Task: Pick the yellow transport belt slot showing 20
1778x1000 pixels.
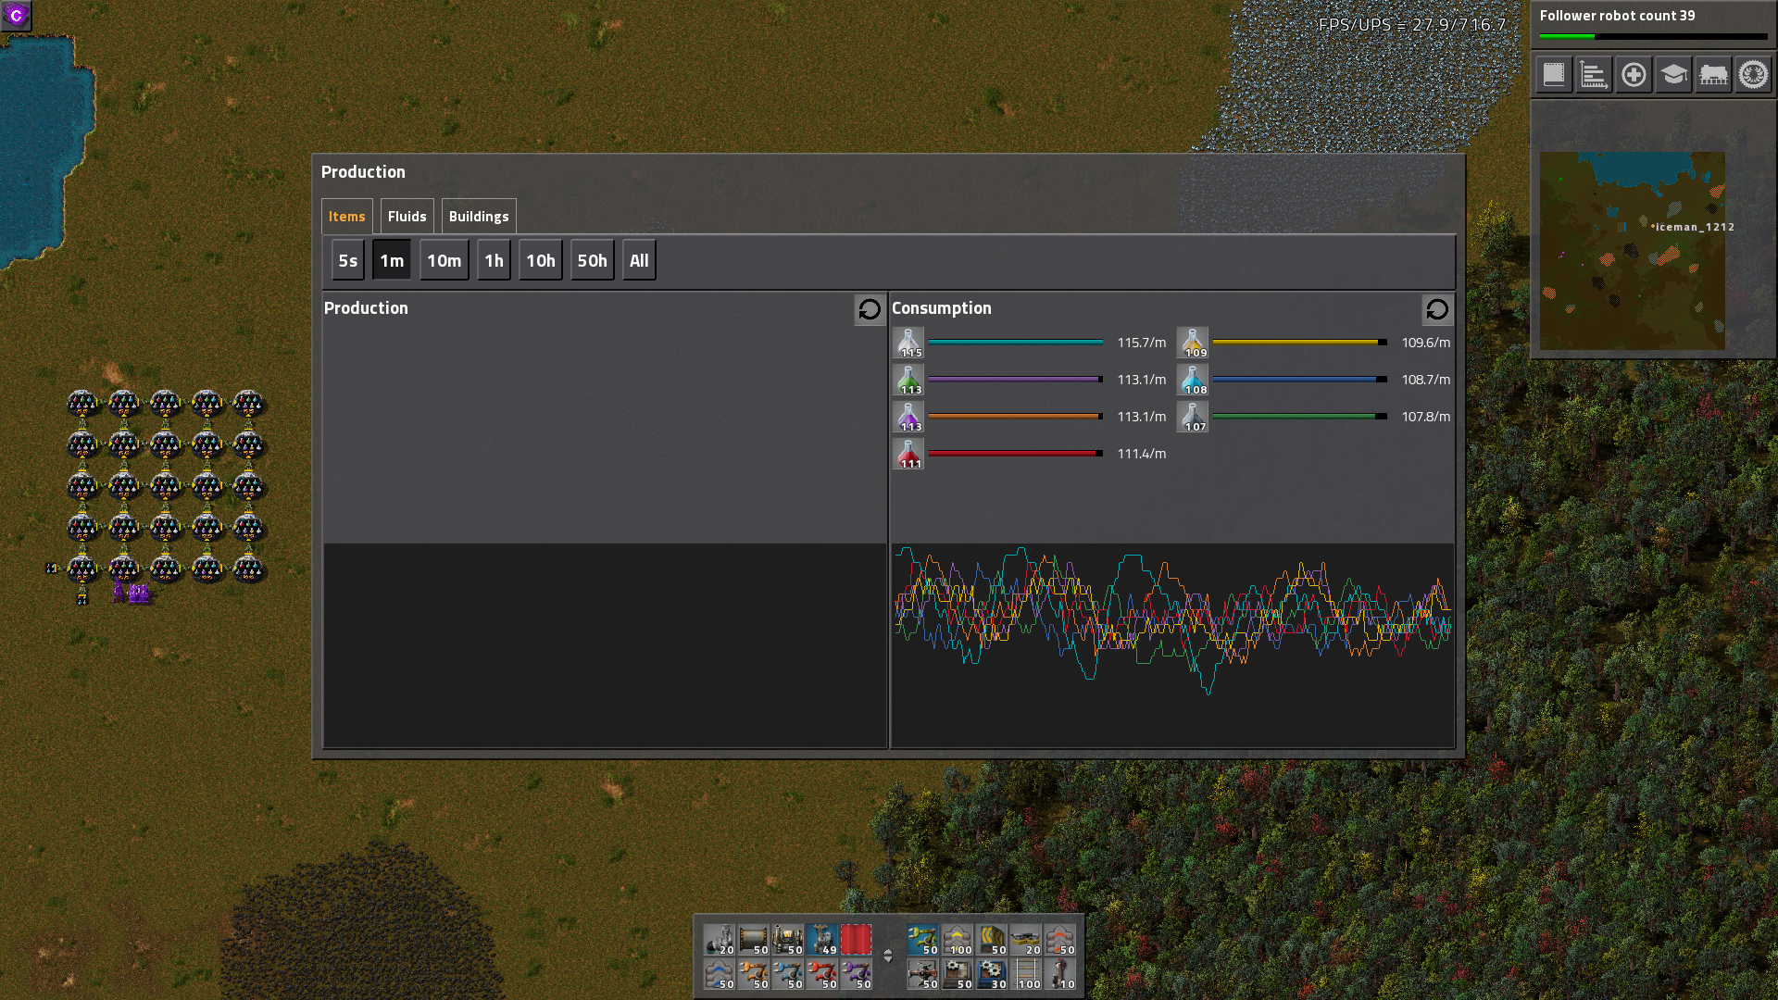Action: point(1026,940)
